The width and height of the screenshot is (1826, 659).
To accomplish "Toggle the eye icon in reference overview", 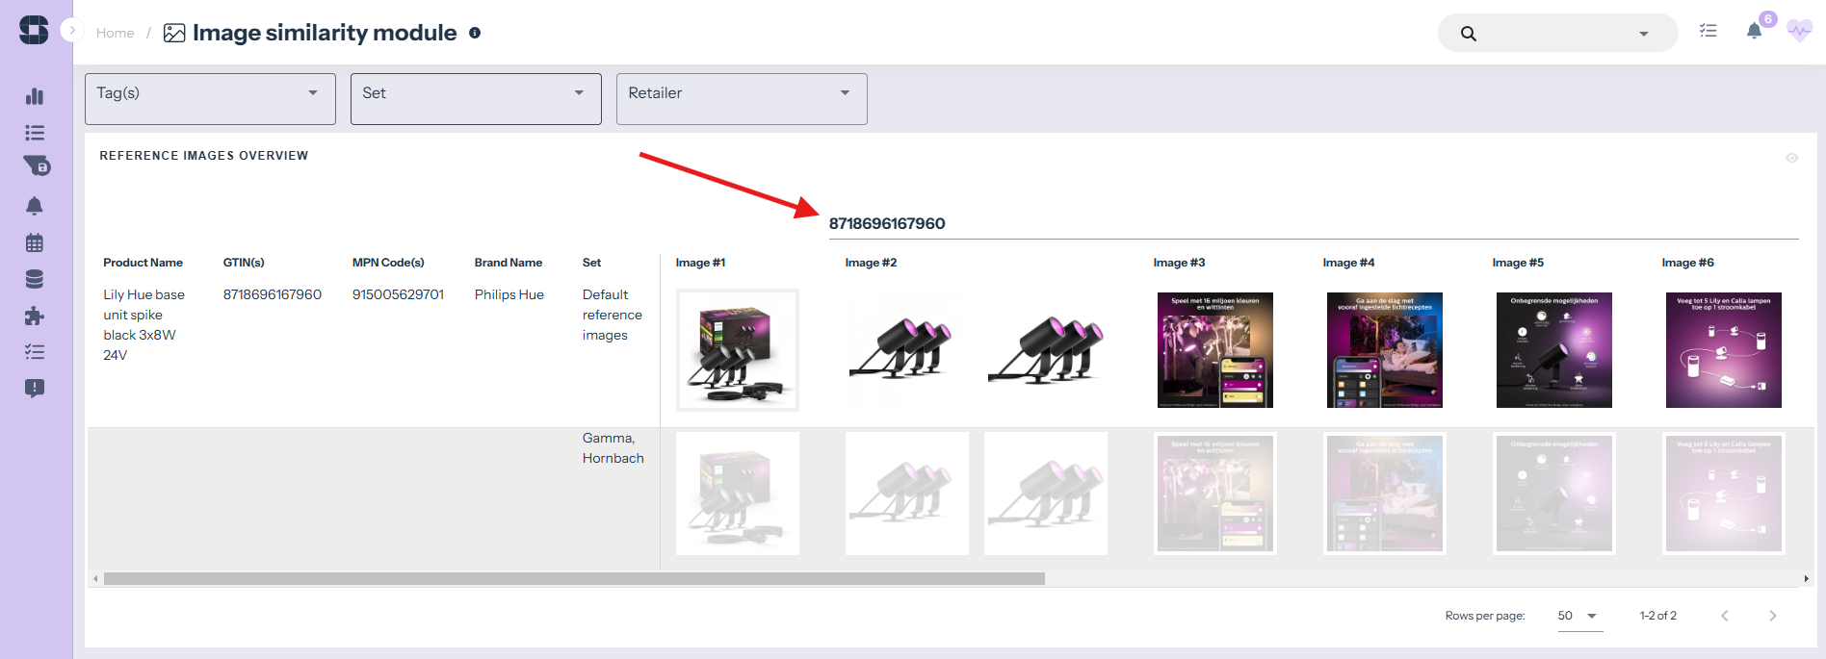I will 1791,158.
